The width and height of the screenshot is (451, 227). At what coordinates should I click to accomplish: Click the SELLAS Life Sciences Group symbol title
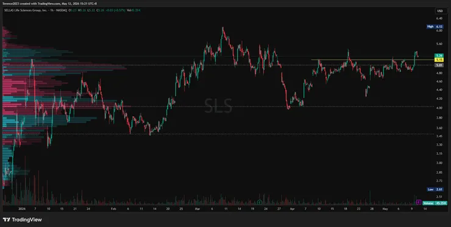coord(26,10)
